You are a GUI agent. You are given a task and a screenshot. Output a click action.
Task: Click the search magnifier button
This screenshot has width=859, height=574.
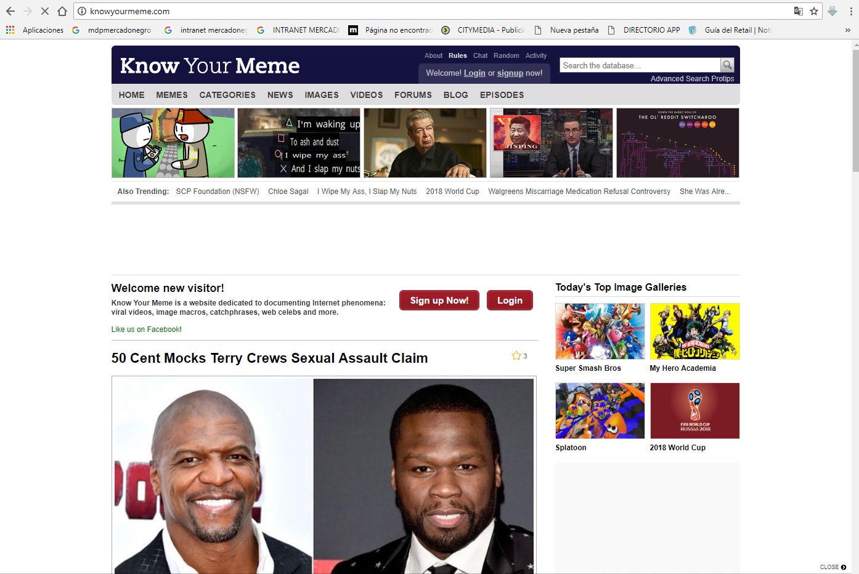coord(727,65)
